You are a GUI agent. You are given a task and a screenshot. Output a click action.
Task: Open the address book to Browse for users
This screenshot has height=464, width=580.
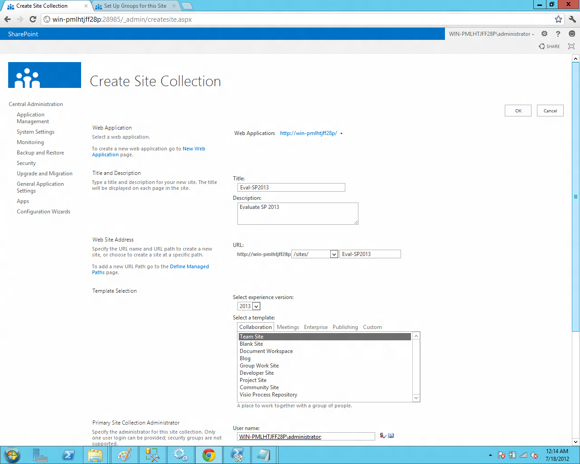click(391, 435)
